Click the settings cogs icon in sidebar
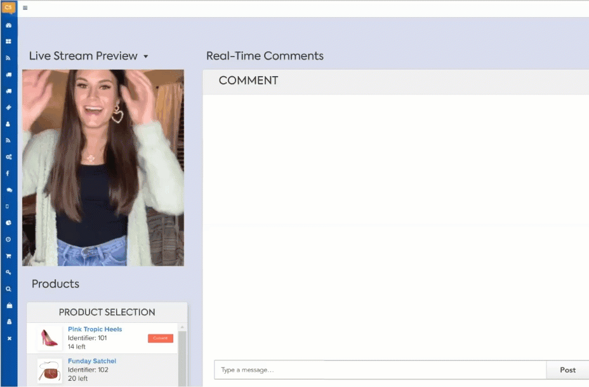Viewport: 589px width, 387px height. coord(9,157)
